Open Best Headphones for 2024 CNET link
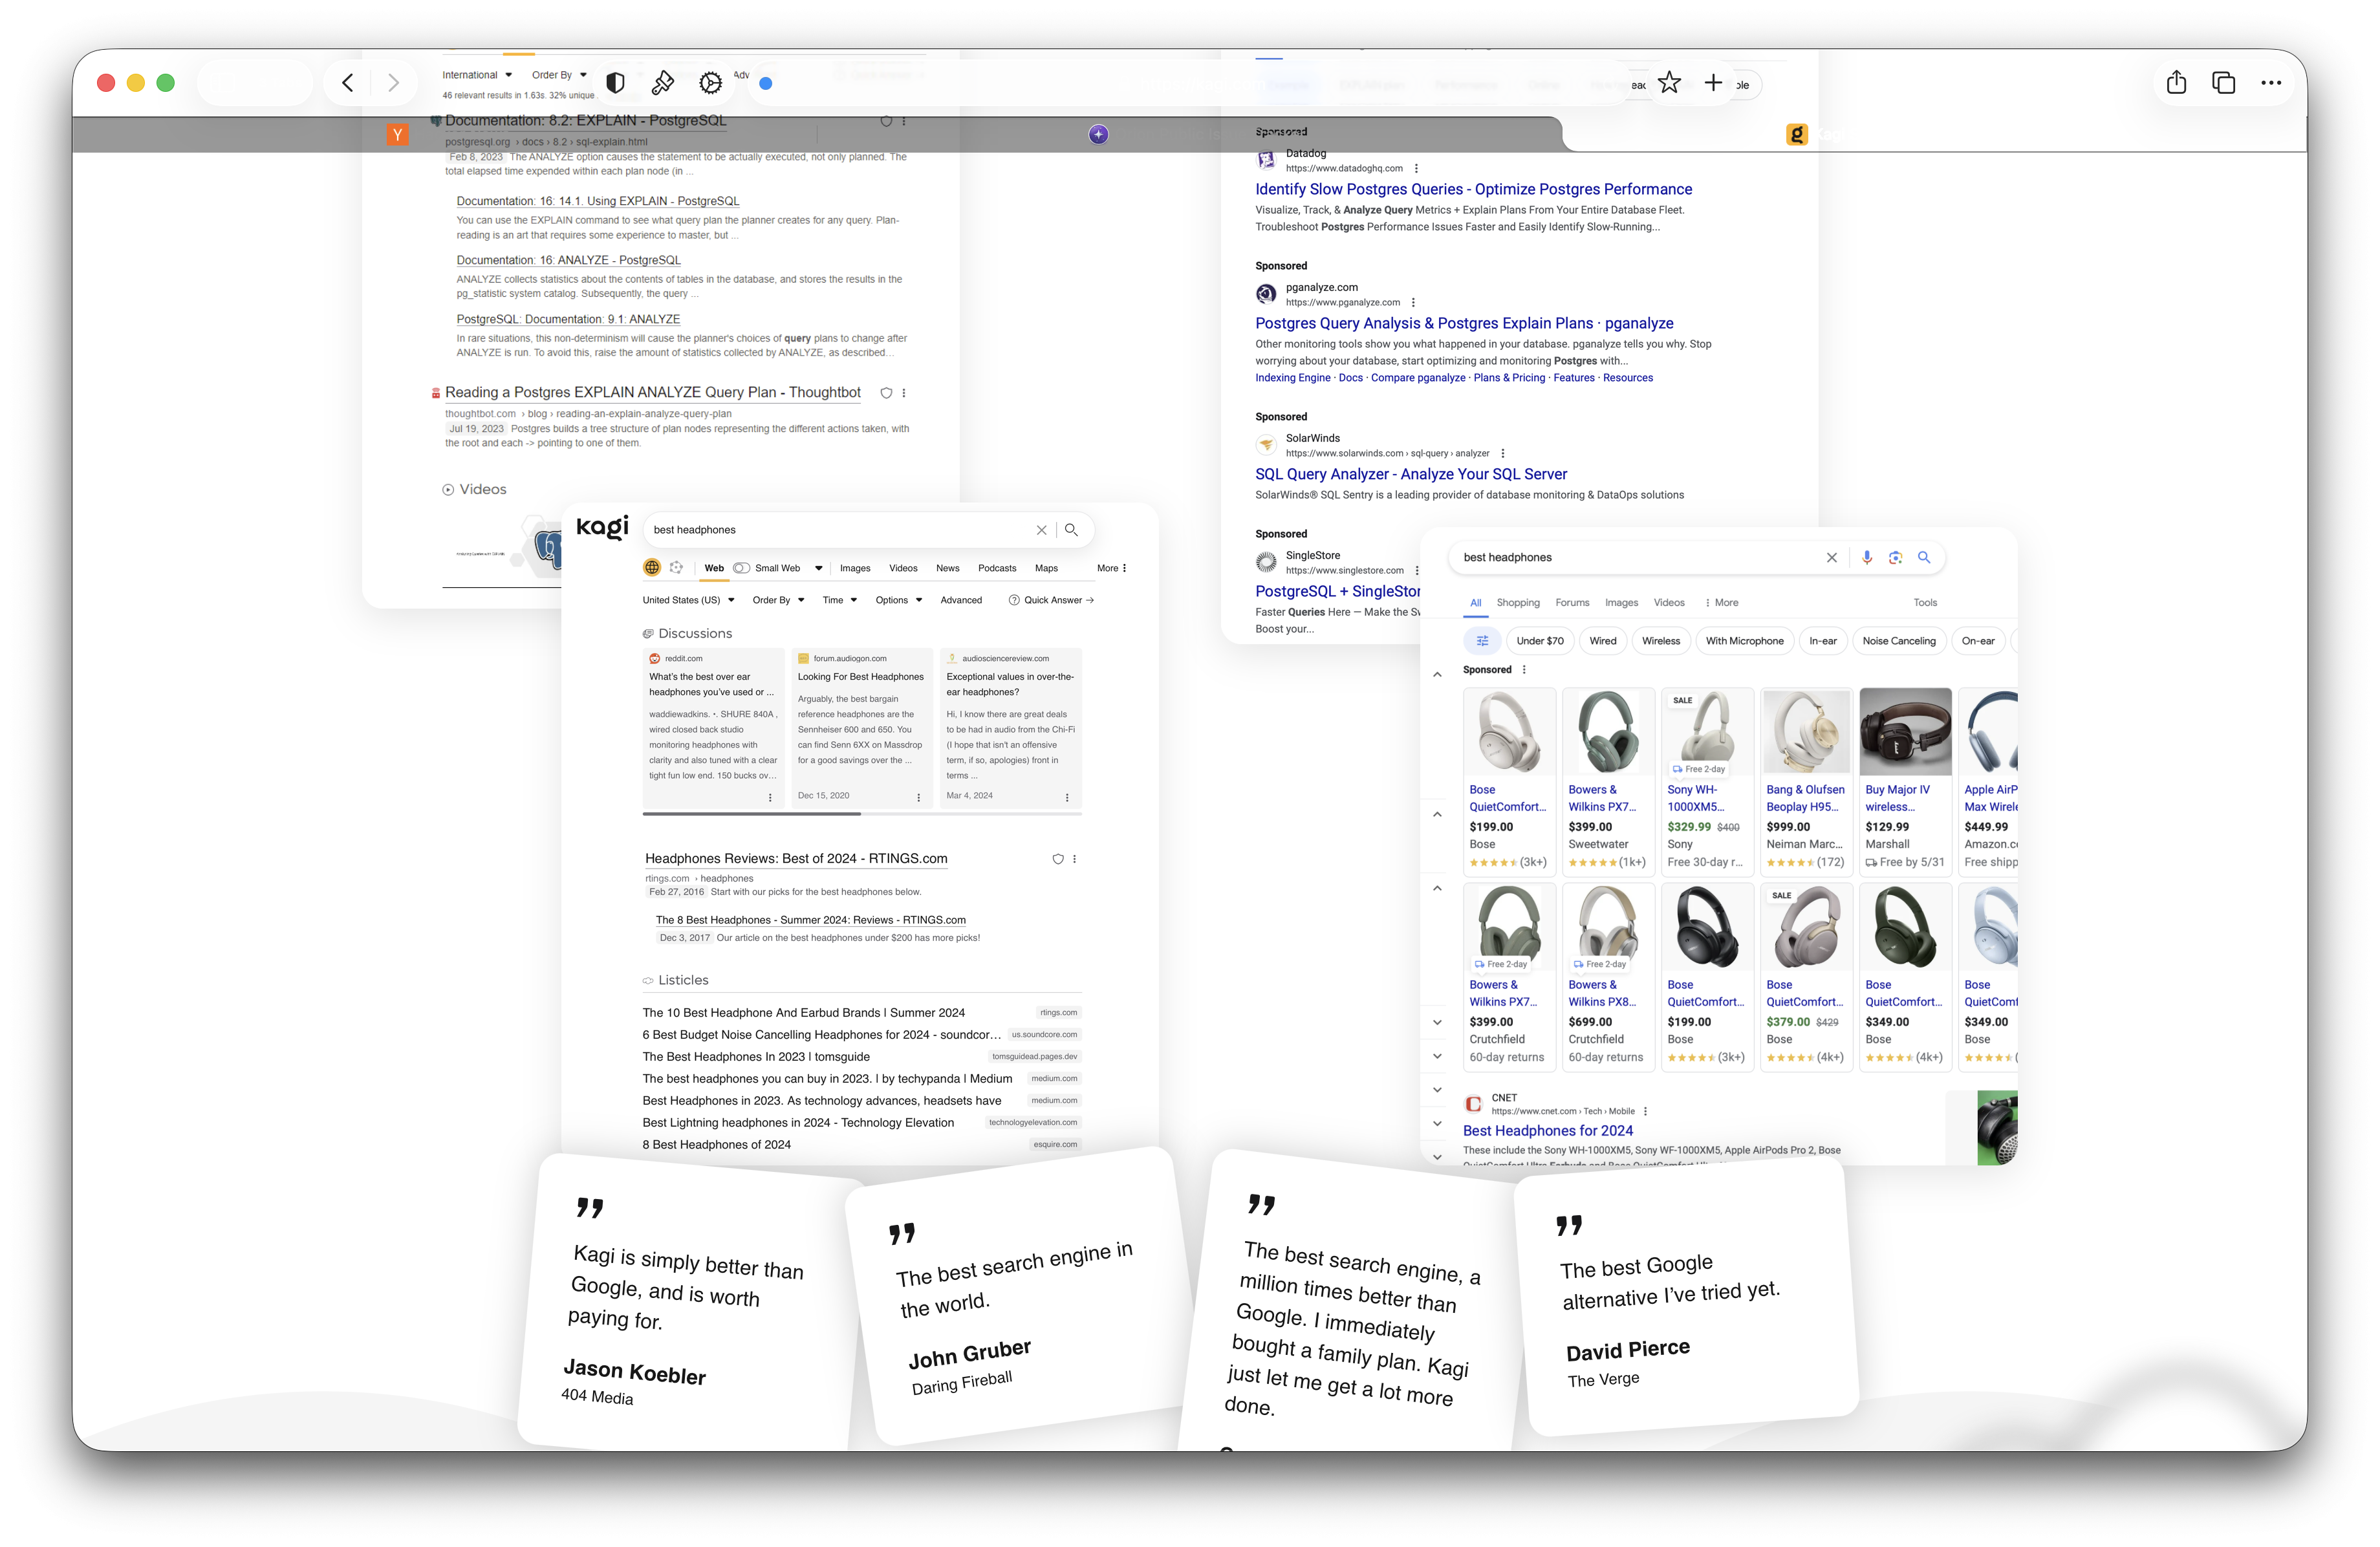This screenshot has width=2380, height=1547. tap(1547, 1130)
